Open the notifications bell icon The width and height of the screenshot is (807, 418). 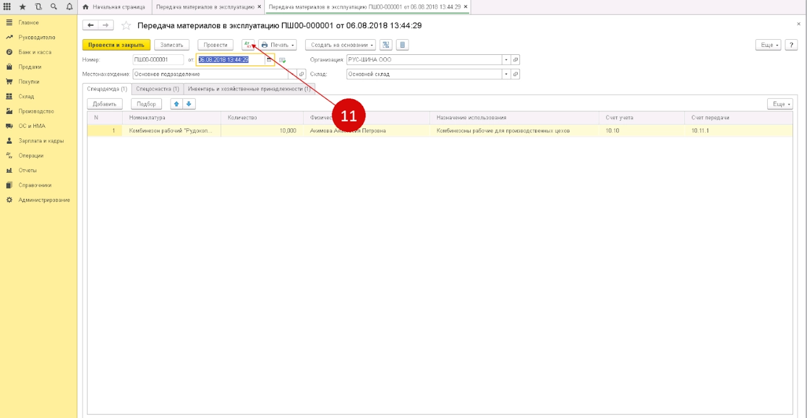(69, 7)
